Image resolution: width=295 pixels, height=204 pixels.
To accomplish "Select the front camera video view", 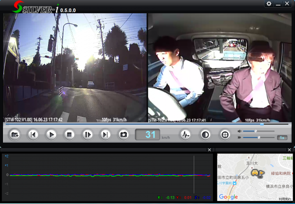I will pyautogui.click(x=75, y=68).
